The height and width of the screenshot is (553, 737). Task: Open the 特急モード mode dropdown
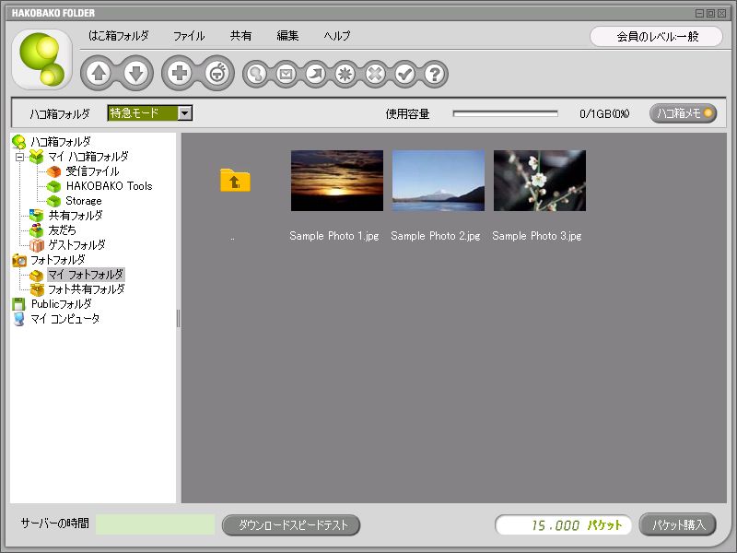150,112
